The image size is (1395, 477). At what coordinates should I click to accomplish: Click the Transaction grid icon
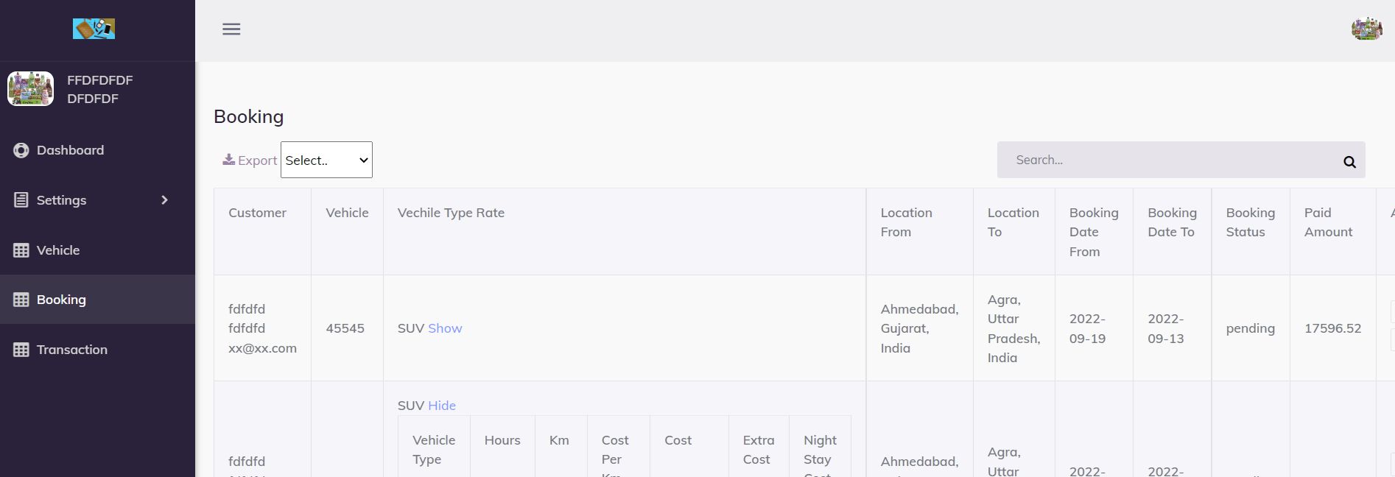coord(21,350)
